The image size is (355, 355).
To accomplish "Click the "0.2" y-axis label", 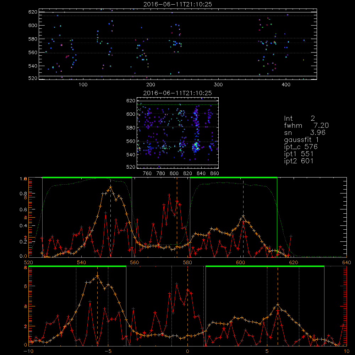I will [23, 242].
